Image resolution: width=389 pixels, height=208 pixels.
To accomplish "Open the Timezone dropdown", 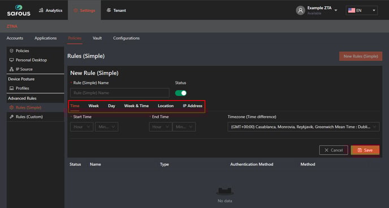I will tap(303, 127).
